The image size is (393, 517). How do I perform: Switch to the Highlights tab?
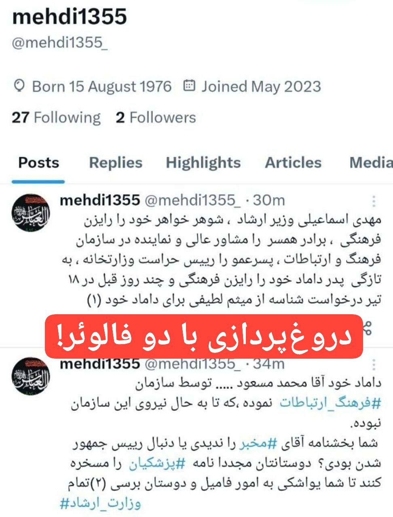click(x=203, y=162)
